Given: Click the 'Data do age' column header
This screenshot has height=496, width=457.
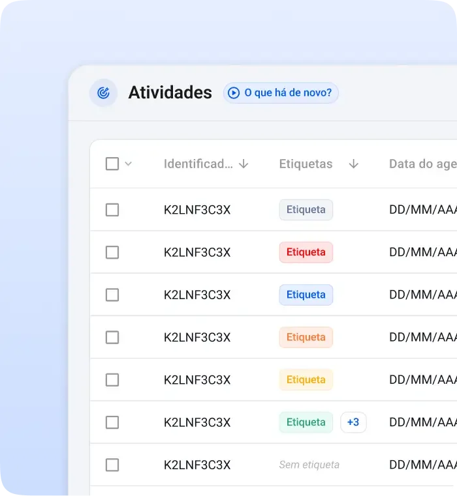Looking at the screenshot, I should pos(423,164).
